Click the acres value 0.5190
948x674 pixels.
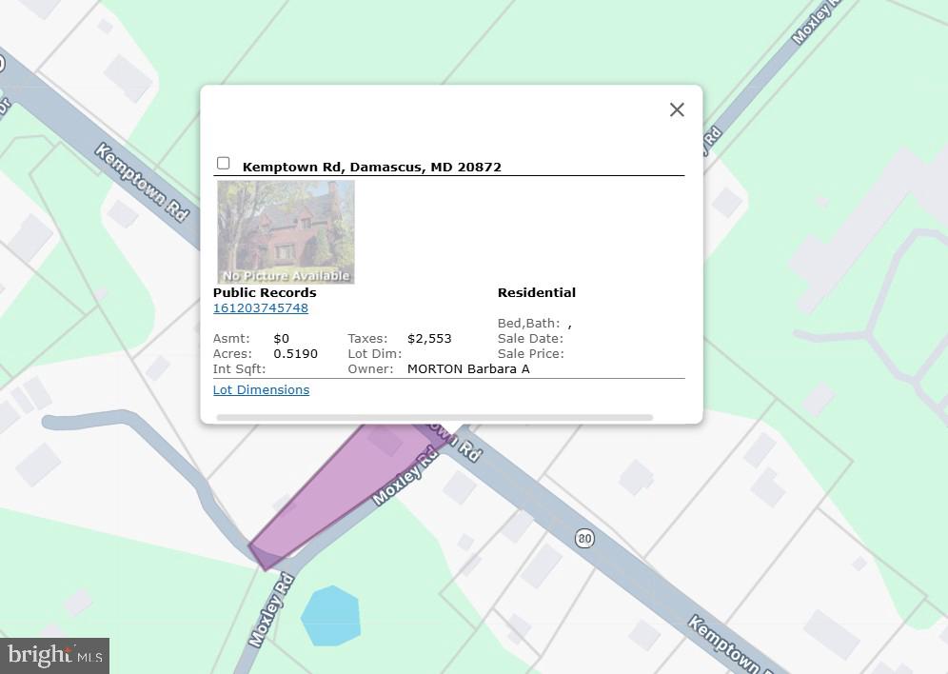tap(295, 353)
